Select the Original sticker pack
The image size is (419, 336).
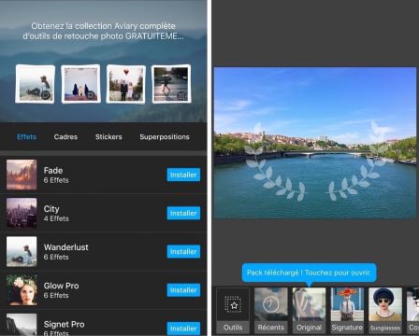tap(309, 310)
